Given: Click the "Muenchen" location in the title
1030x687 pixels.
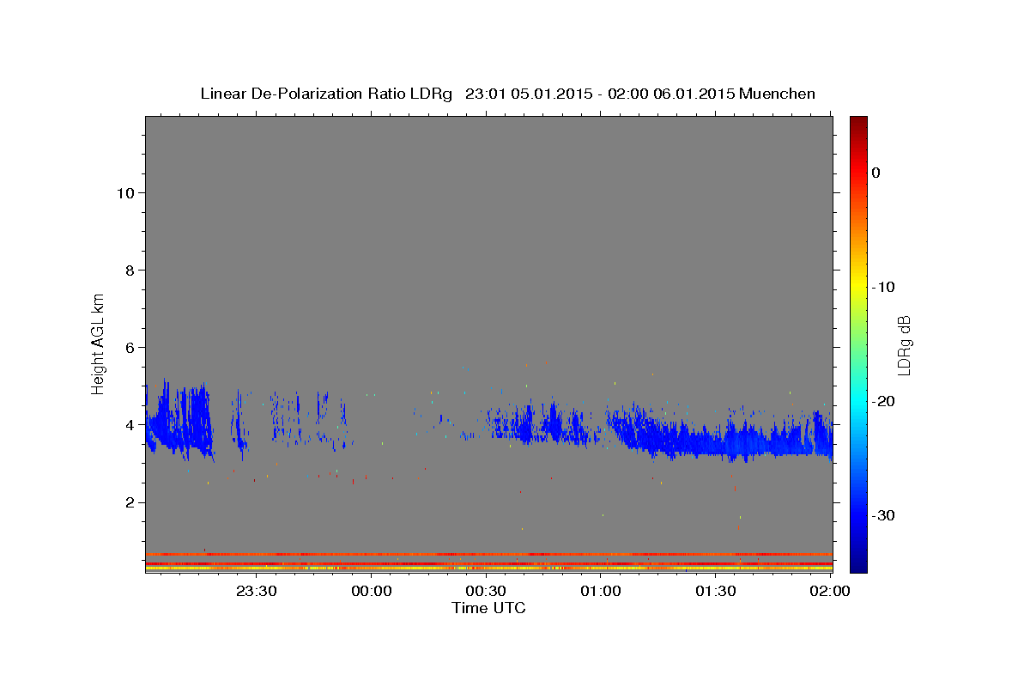Looking at the screenshot, I should (778, 94).
